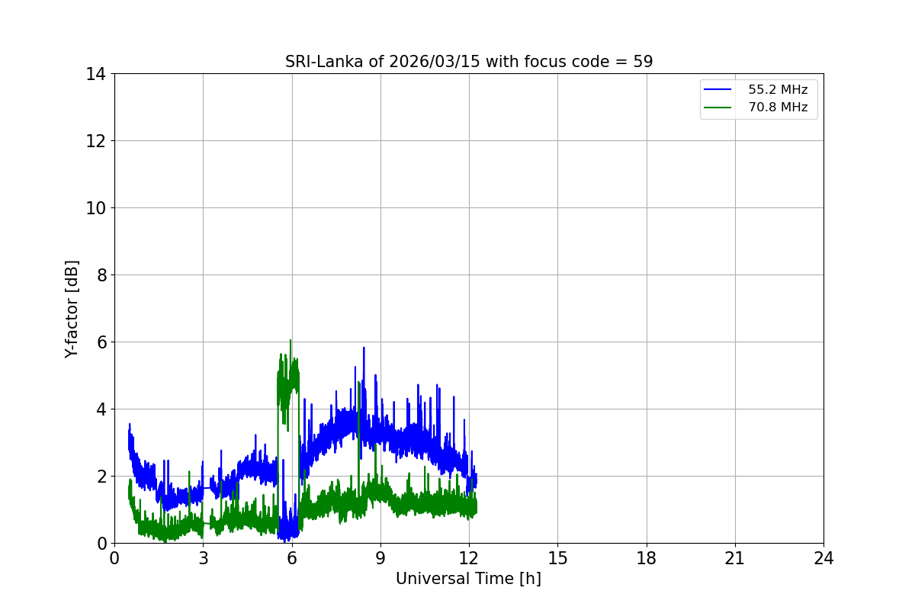
Task: Click x-axis tick label 15
Action: (x=557, y=558)
